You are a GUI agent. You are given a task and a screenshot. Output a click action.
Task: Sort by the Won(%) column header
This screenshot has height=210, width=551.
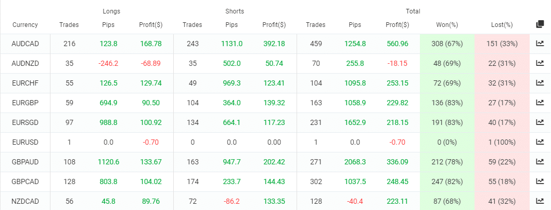coord(447,24)
